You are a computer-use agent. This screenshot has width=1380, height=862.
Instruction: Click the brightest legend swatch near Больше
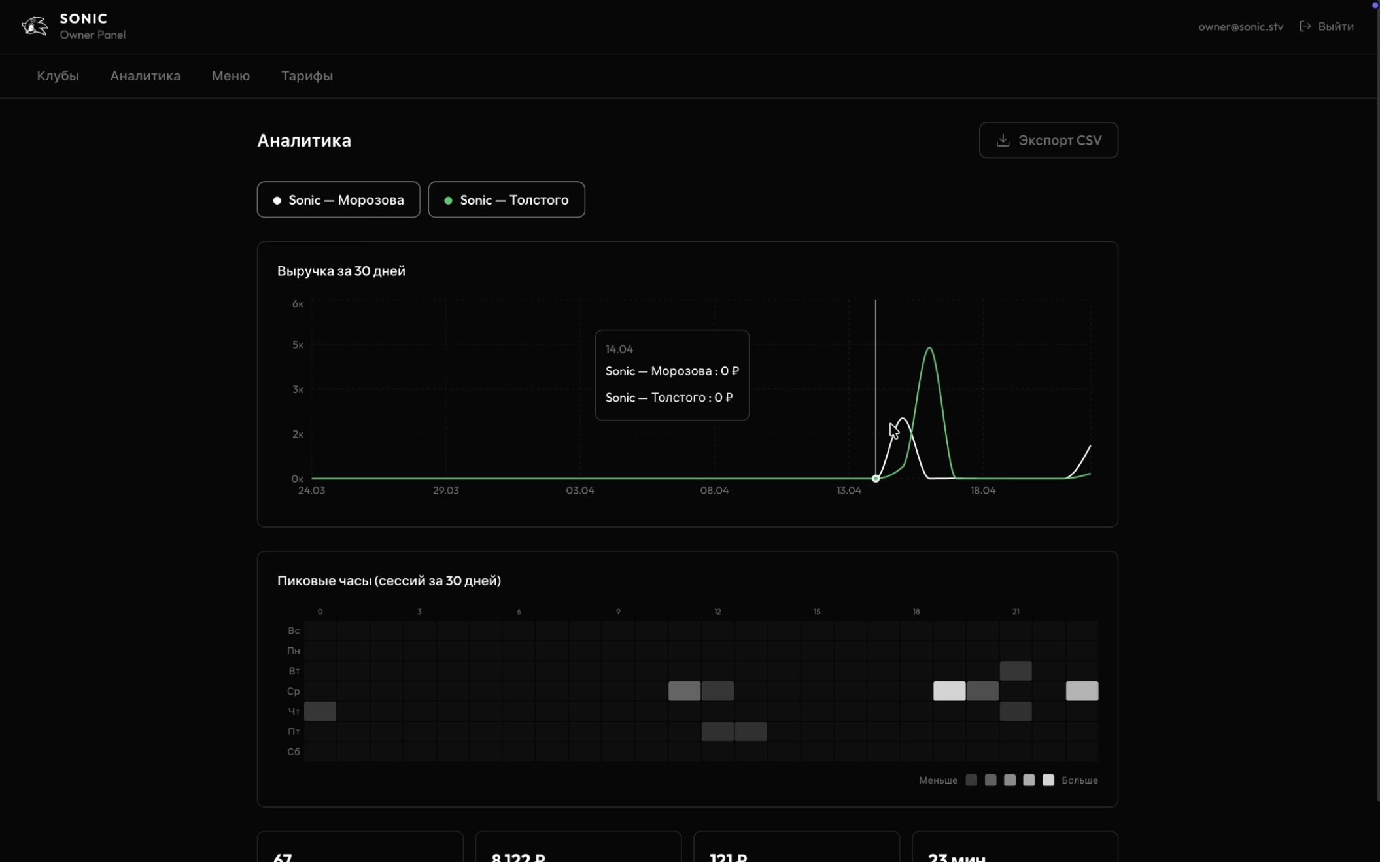pos(1048,780)
